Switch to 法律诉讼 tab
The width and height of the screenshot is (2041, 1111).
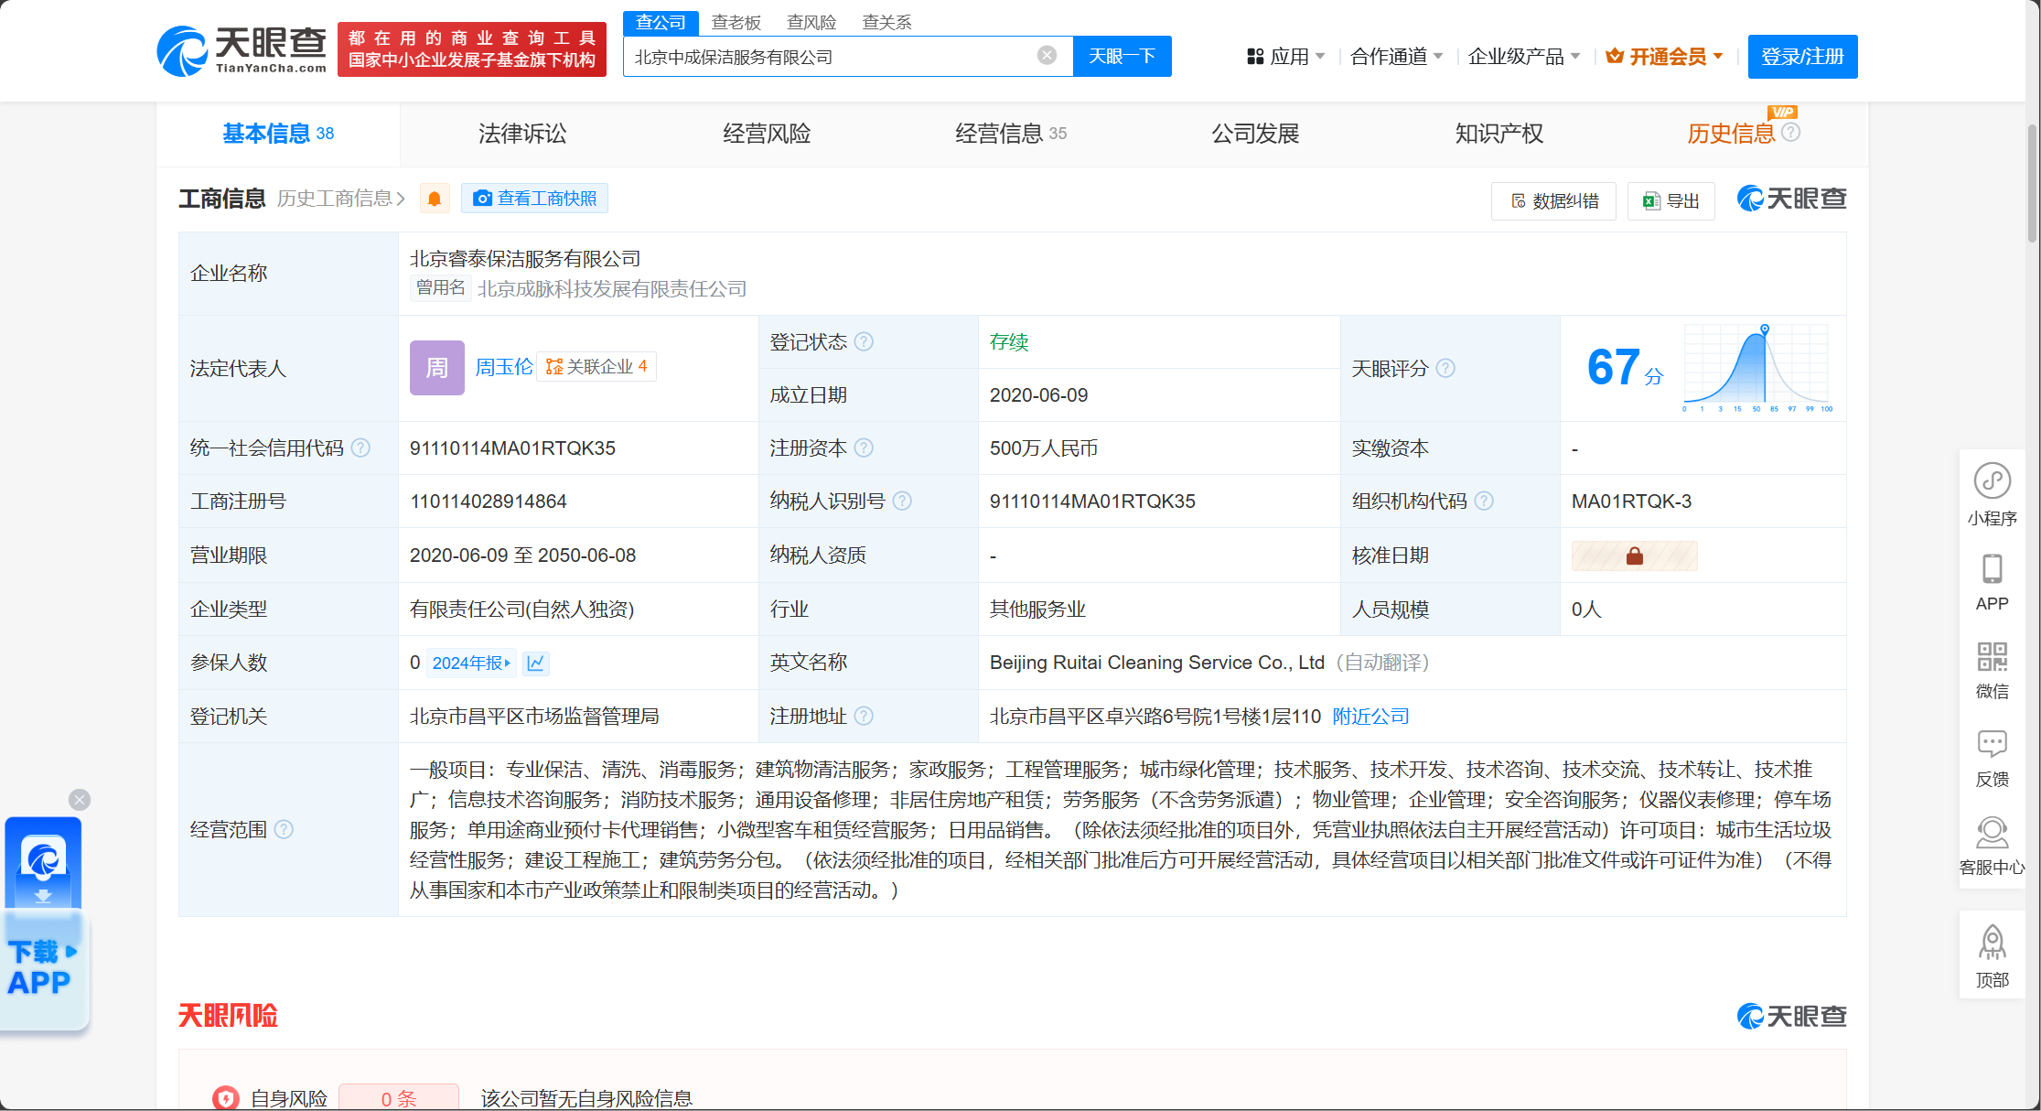(x=522, y=134)
